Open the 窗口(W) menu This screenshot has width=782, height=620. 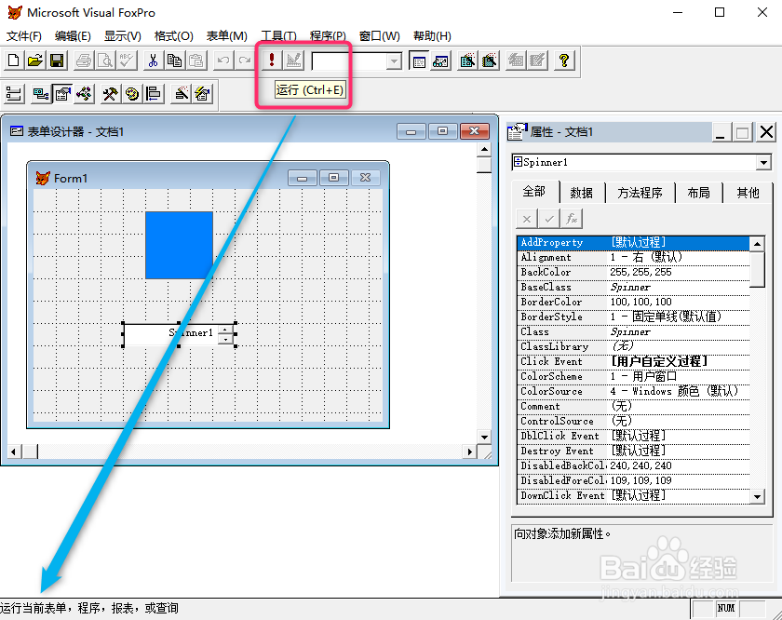[380, 36]
